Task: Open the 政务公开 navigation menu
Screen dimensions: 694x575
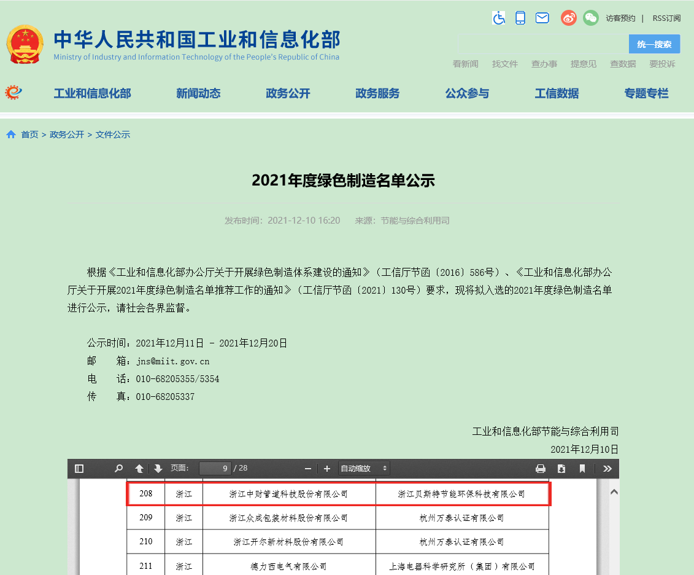Action: (x=288, y=93)
